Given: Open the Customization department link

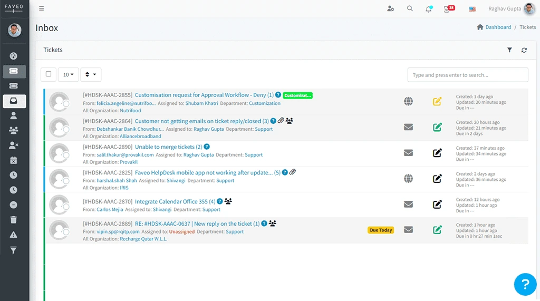Looking at the screenshot, I should [x=265, y=103].
